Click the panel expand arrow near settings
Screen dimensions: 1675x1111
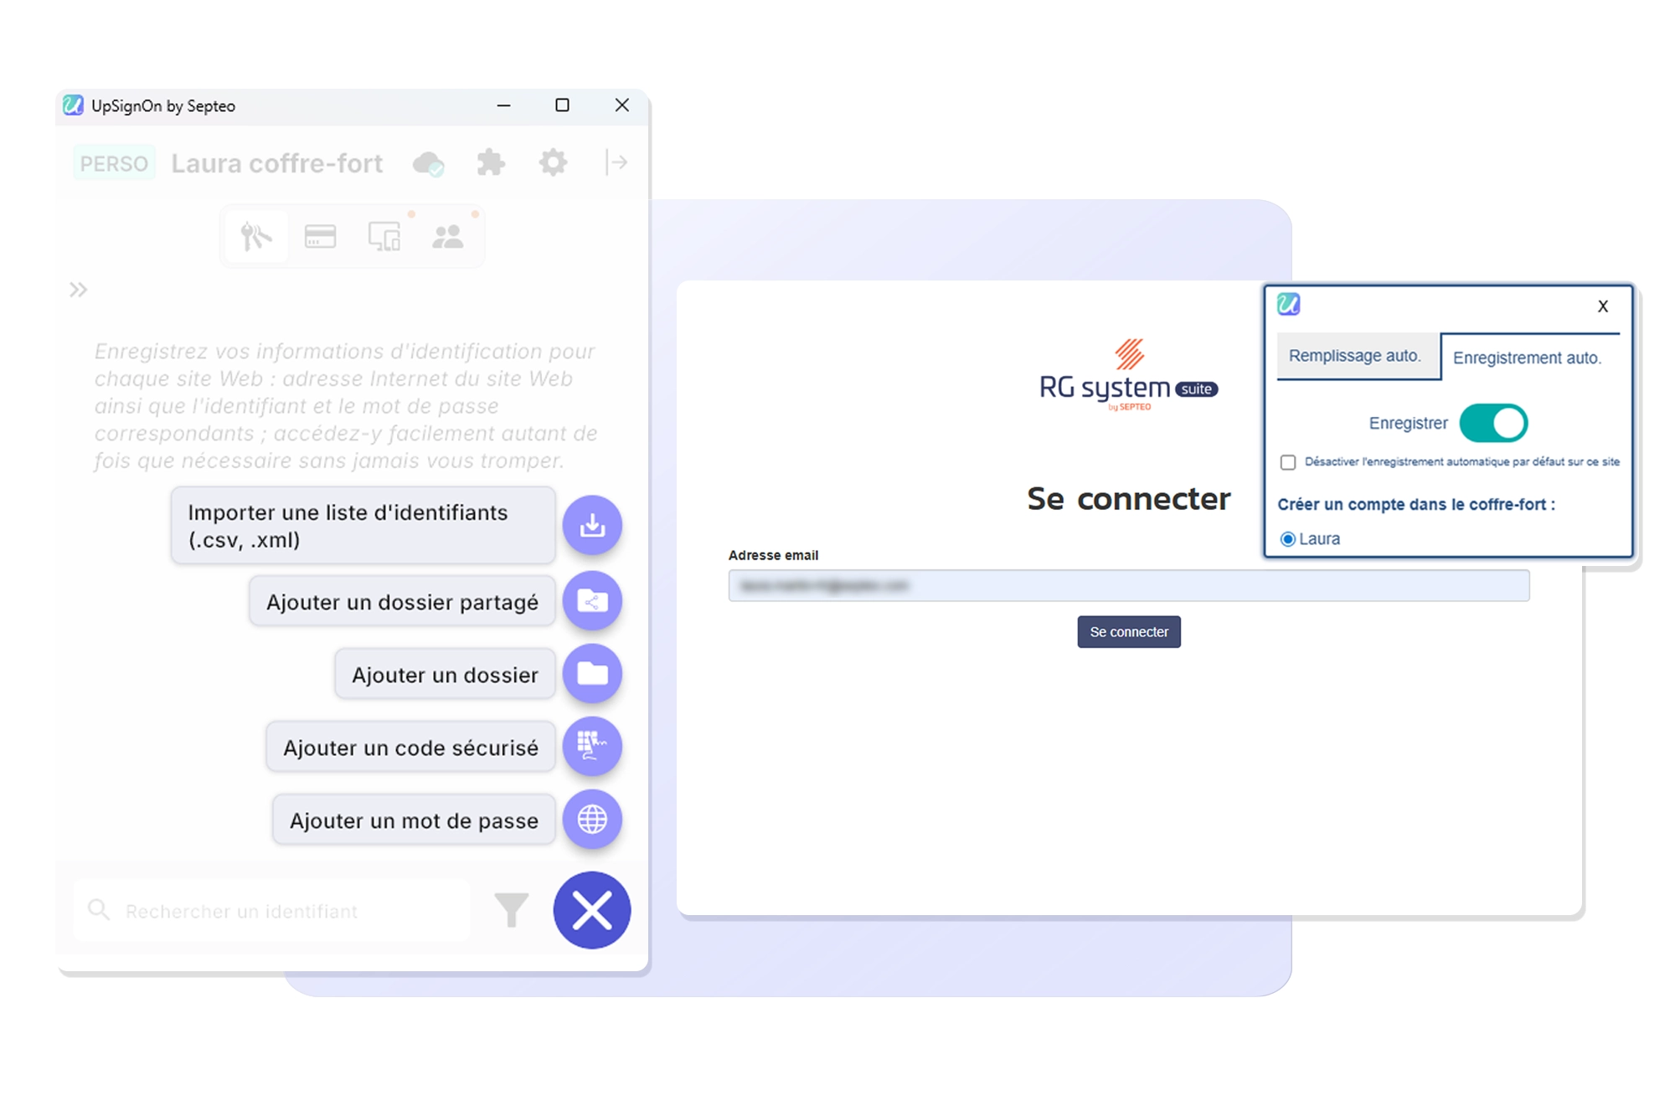616,162
